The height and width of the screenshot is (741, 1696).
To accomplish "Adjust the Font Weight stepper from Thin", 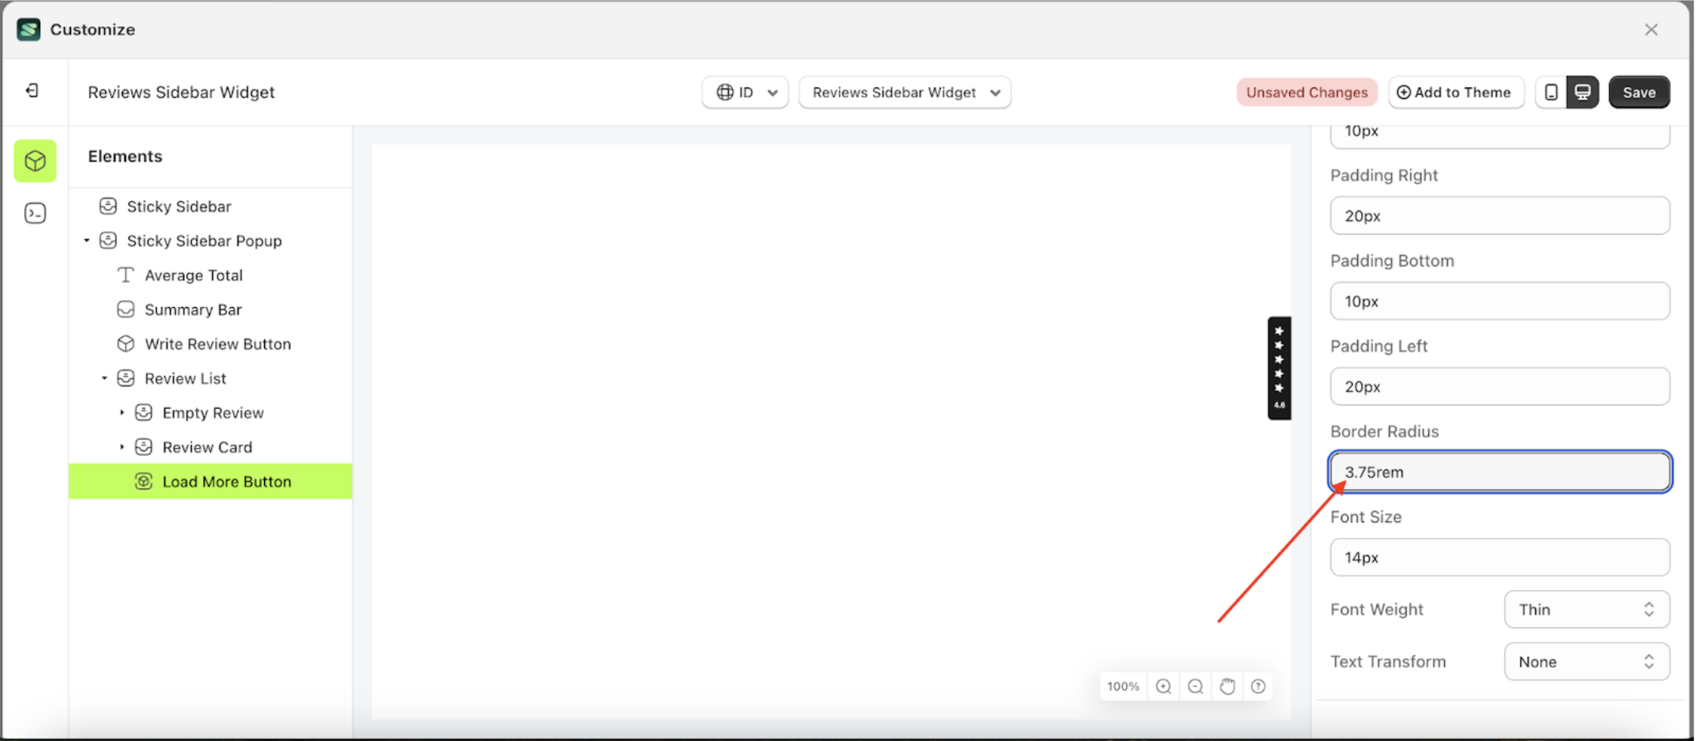I will click(1649, 609).
